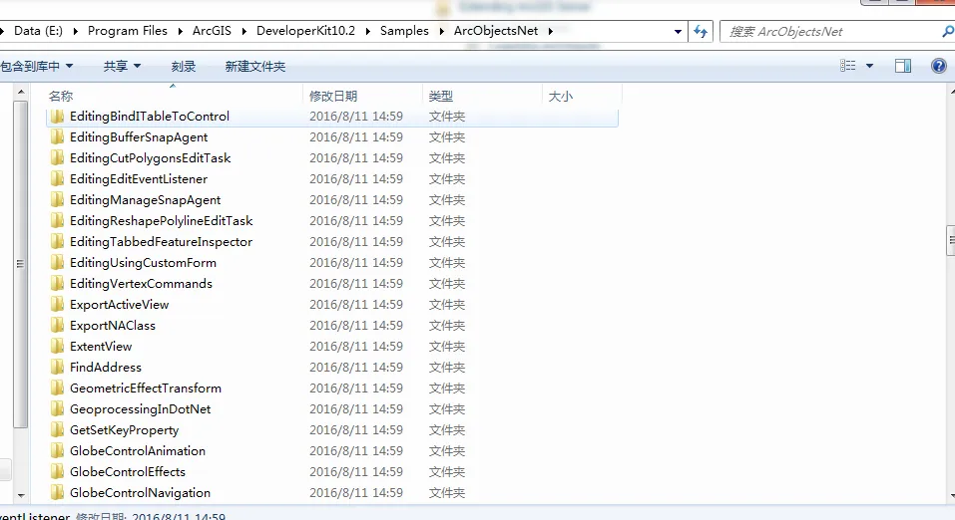Select the FindAddress folder icon
The height and width of the screenshot is (520, 955).
(x=57, y=368)
